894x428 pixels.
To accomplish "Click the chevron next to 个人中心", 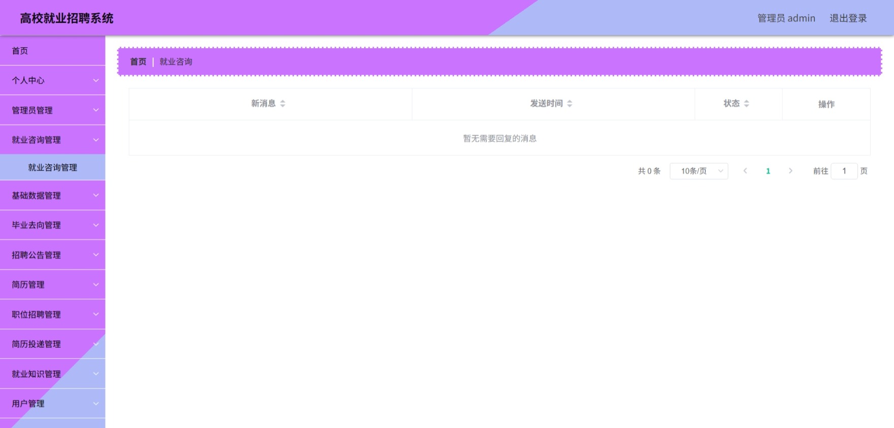I will tap(96, 81).
